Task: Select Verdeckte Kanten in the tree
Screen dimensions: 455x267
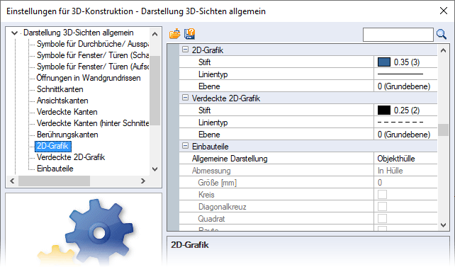Action: [x=67, y=112]
